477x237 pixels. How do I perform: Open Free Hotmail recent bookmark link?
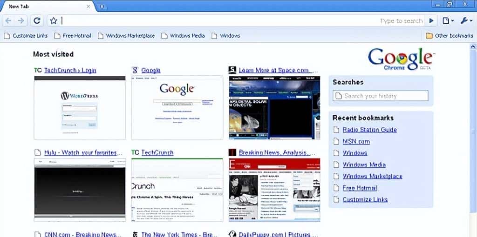[360, 188]
